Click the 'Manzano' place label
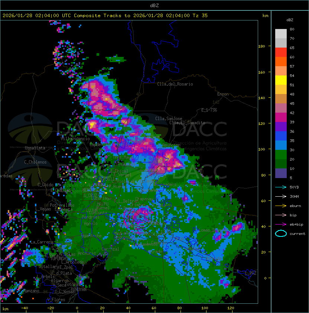Screen dimensions: 309x313 tap(31, 291)
